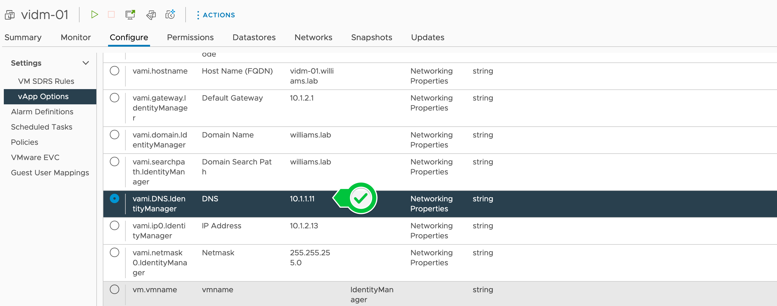Select the DNS row radio button
The height and width of the screenshot is (306, 777).
tap(115, 199)
